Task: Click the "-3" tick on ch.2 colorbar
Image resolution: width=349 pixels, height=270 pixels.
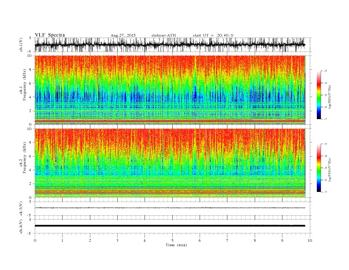Action: [325, 144]
